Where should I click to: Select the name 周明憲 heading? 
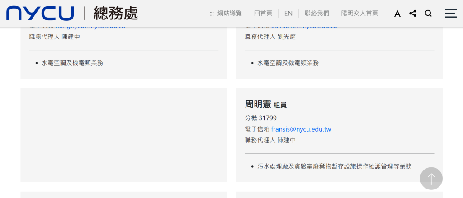tap(258, 104)
